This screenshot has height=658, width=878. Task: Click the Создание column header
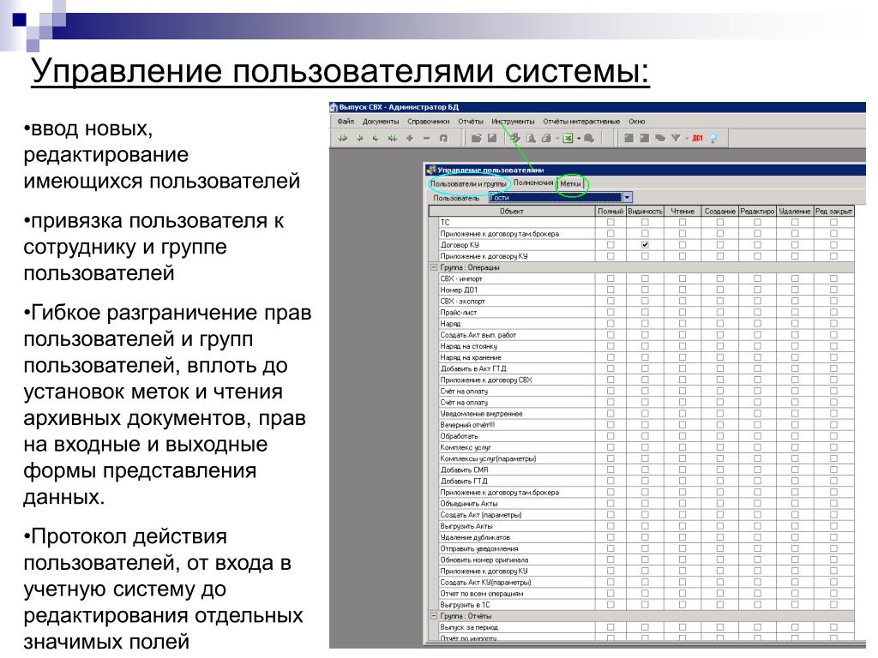720,211
